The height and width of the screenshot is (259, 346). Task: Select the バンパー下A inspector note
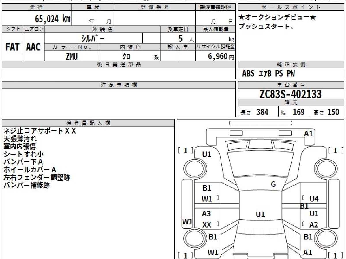click(x=23, y=162)
